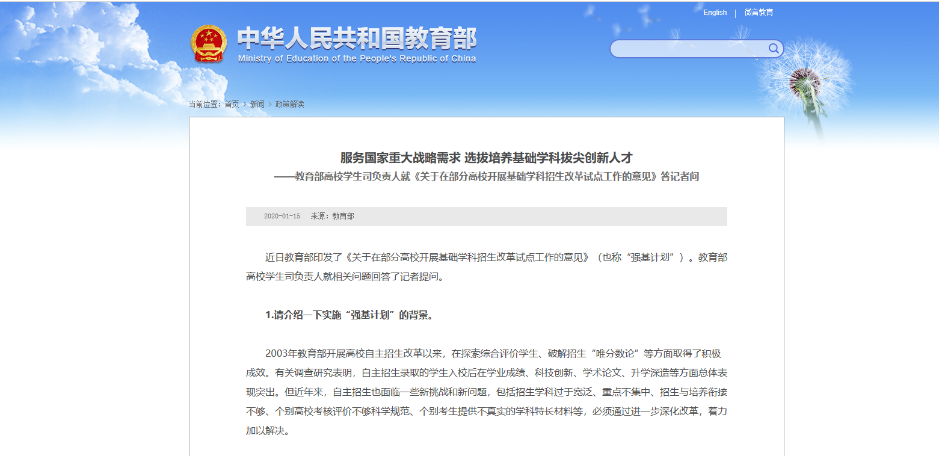Click the magnifier search icon
This screenshot has height=456, width=939.
pos(774,48)
